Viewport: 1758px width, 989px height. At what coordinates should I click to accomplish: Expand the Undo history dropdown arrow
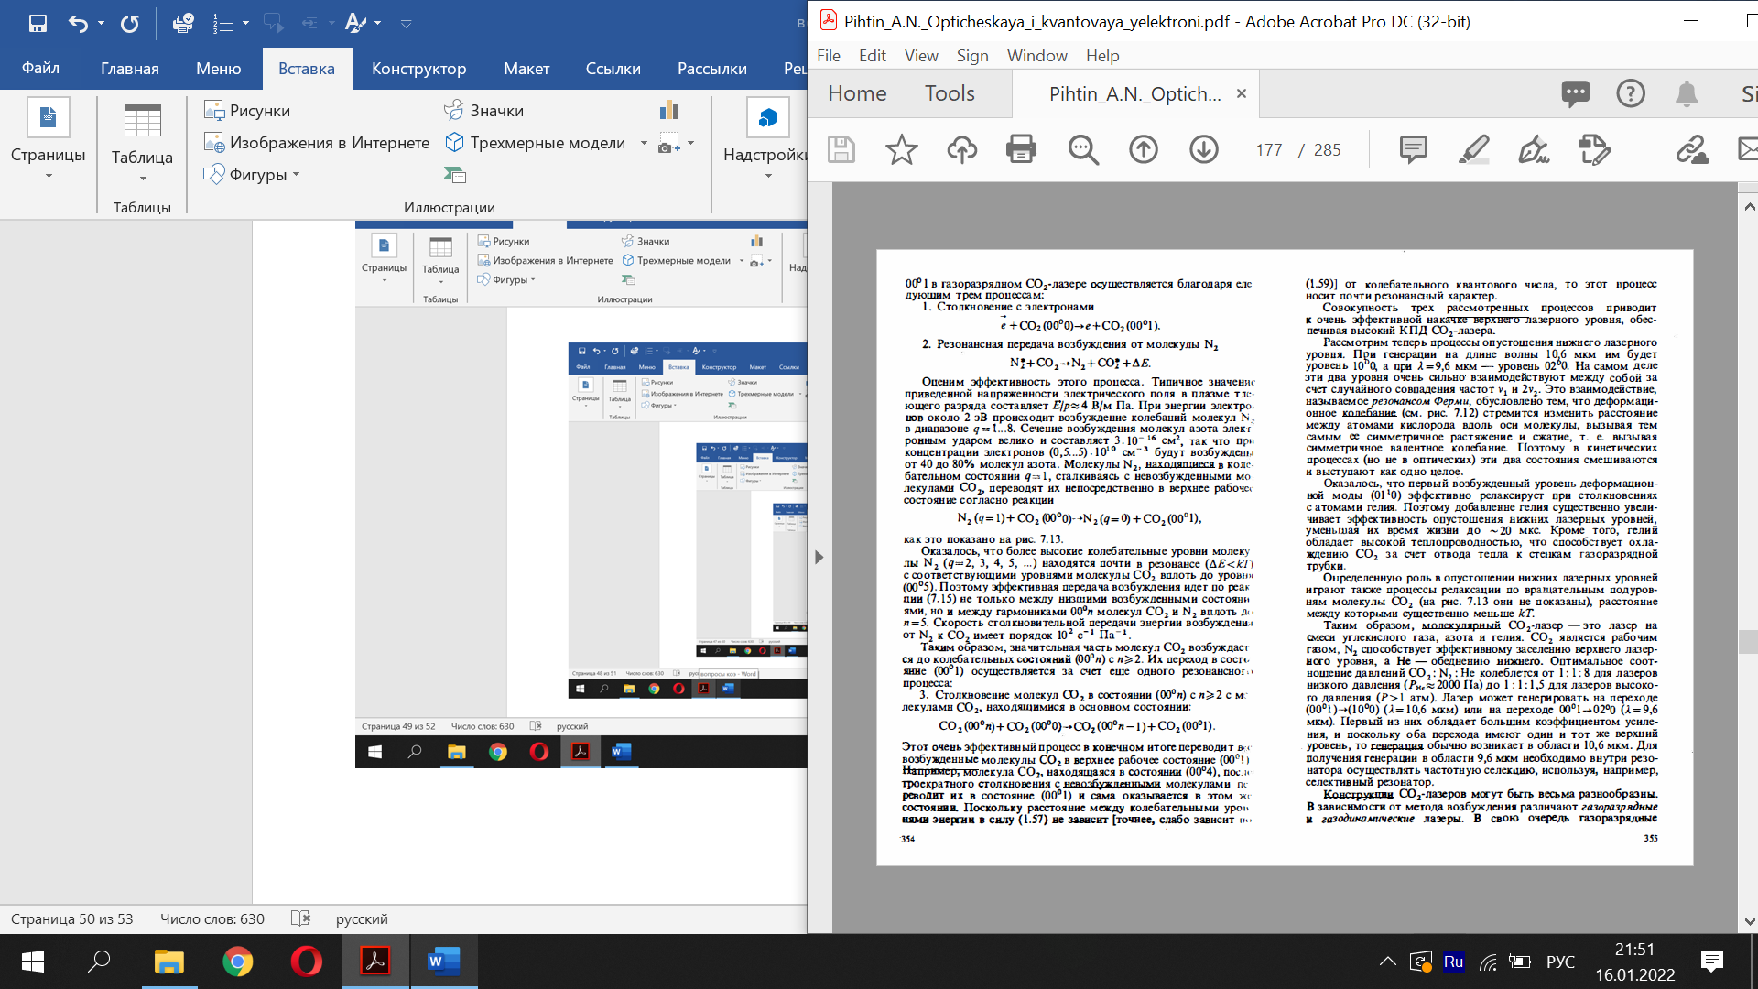click(101, 23)
